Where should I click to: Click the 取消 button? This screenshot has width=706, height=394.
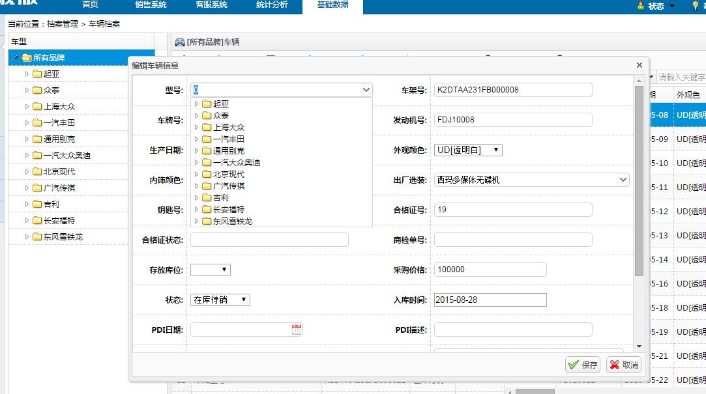tap(624, 365)
